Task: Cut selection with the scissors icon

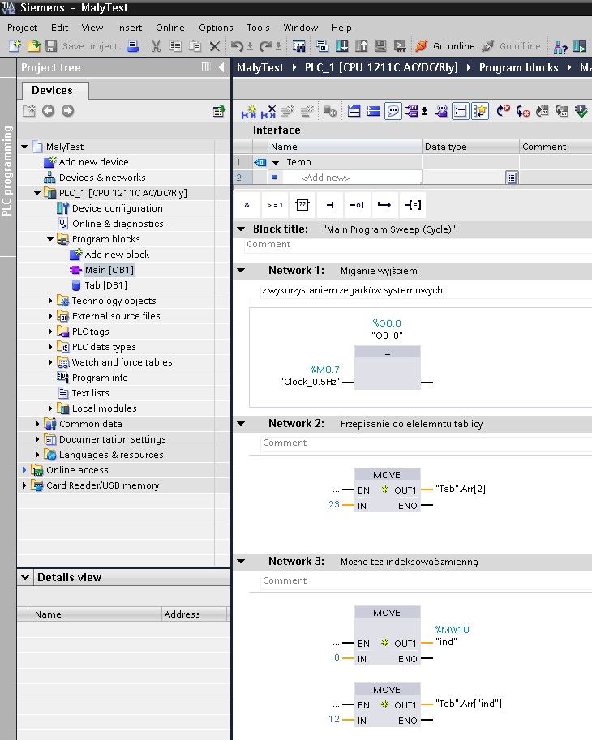Action: coord(156,45)
